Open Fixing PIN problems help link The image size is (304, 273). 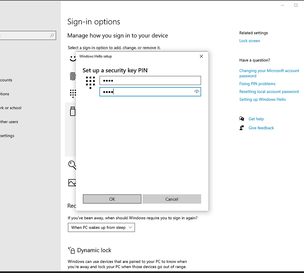click(x=257, y=84)
